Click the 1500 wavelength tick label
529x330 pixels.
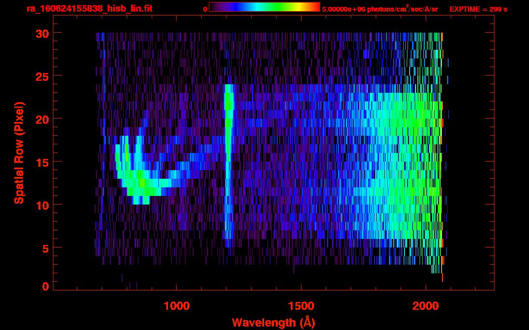301,306
